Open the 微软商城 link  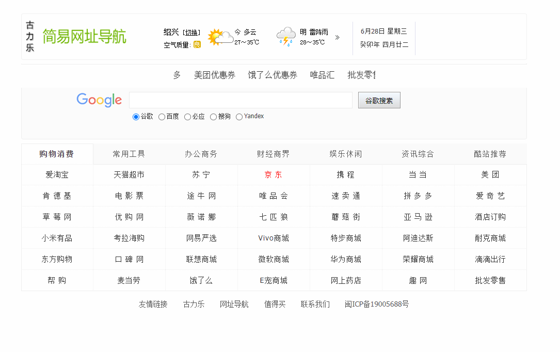273,259
